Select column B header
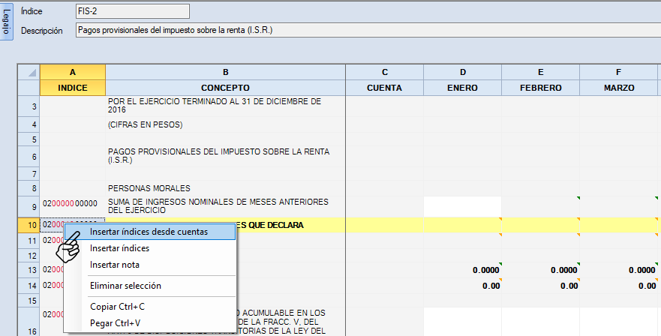 pos(225,72)
